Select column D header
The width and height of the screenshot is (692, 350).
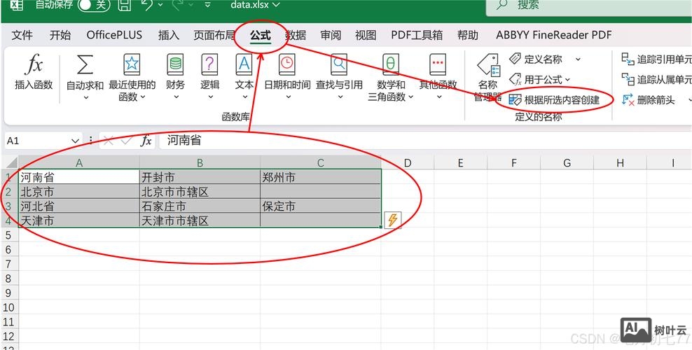click(x=408, y=162)
